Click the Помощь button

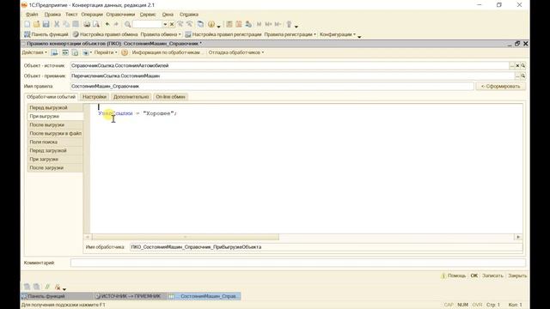pos(453,276)
